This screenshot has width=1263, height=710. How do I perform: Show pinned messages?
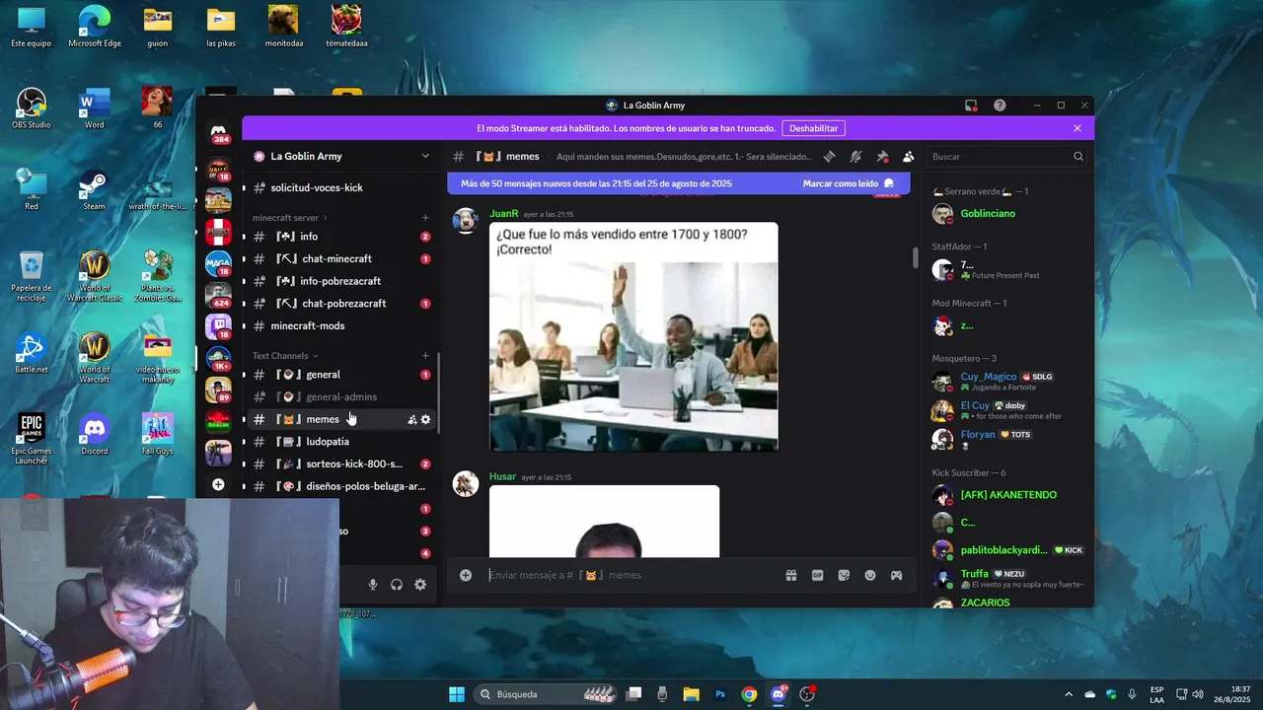[x=882, y=157]
